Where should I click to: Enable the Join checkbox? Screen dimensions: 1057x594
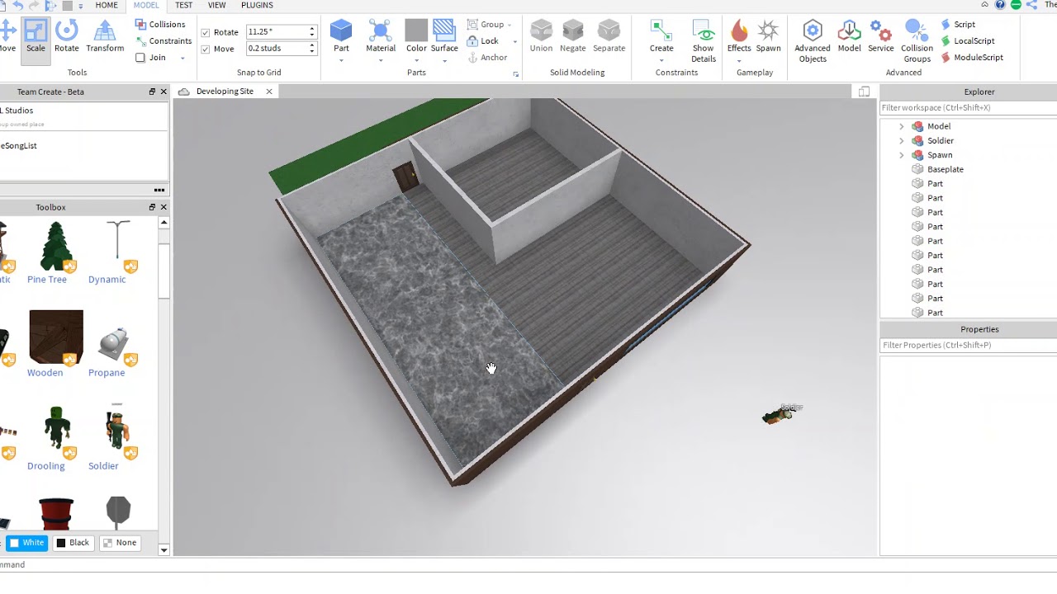(x=140, y=58)
